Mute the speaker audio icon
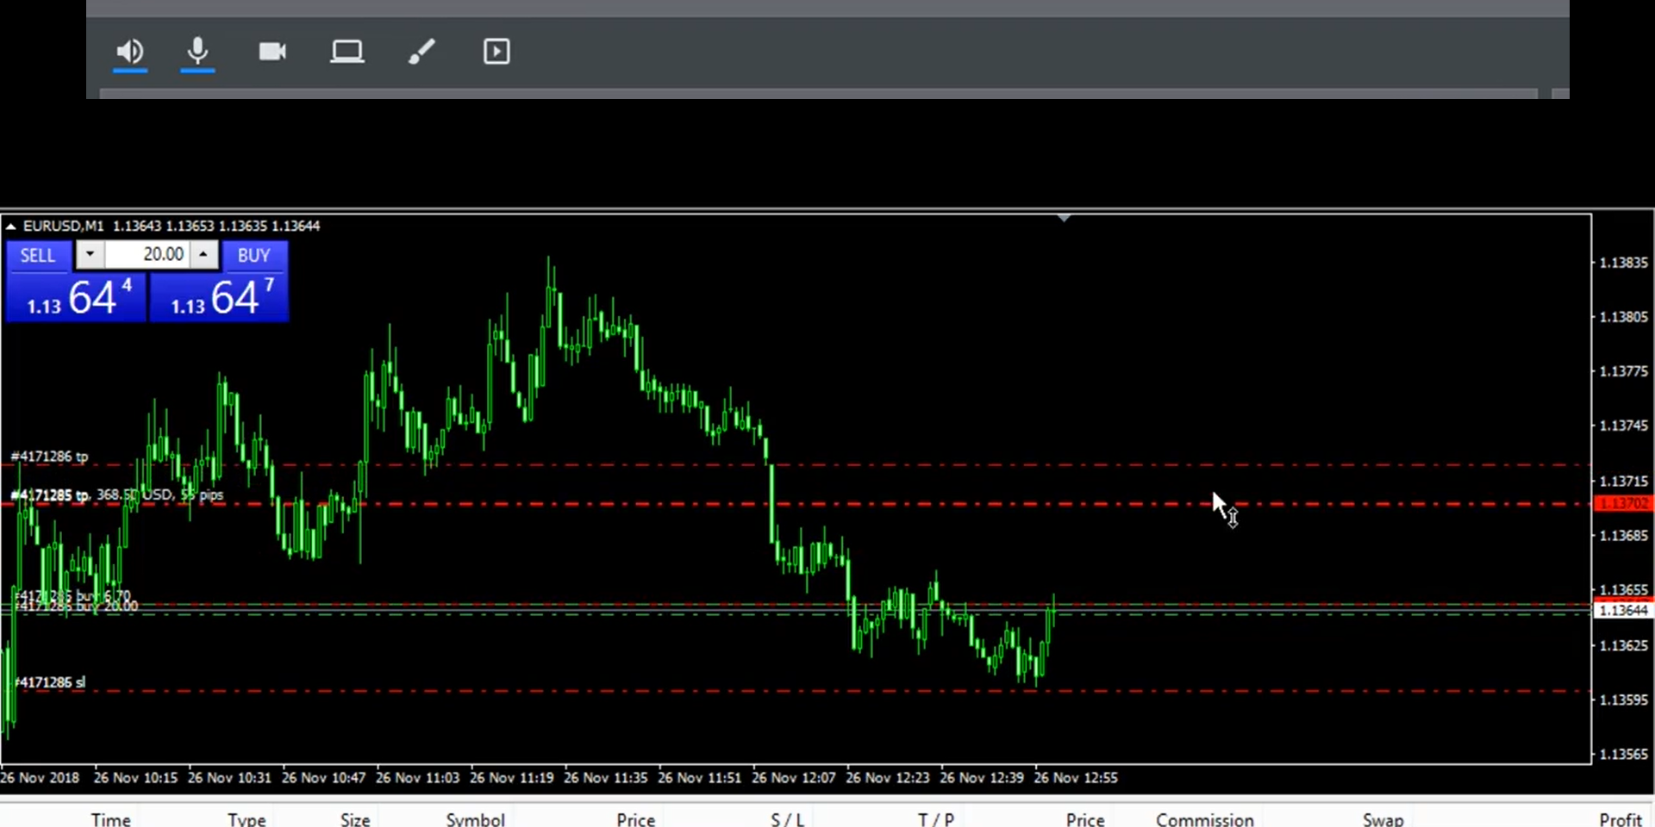The image size is (1655, 827). tap(130, 52)
